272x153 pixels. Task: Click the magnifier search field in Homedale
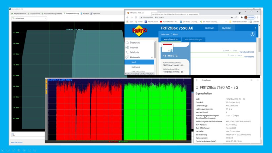(x=28, y=134)
